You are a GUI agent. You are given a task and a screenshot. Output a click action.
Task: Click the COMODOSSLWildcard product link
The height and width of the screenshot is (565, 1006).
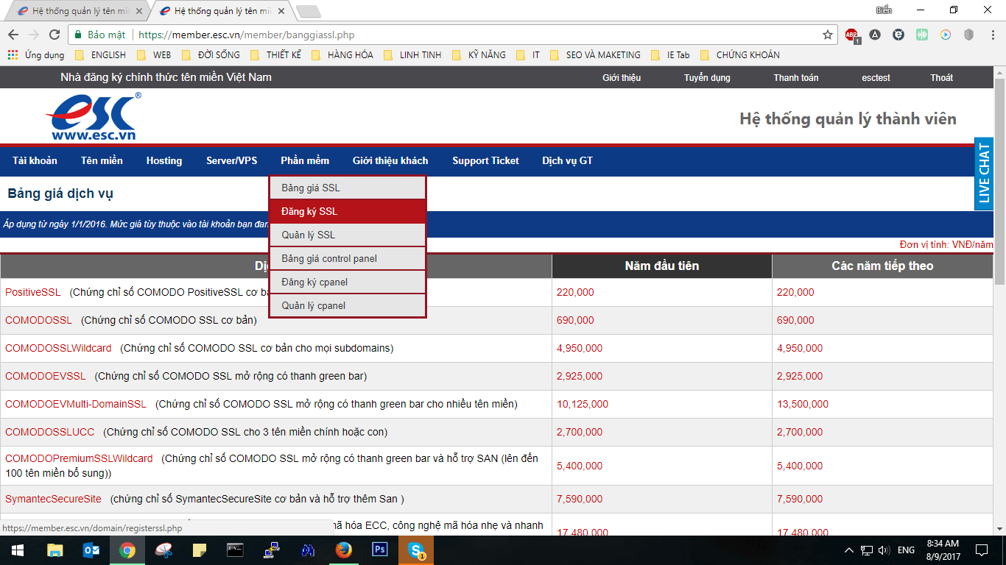(58, 348)
